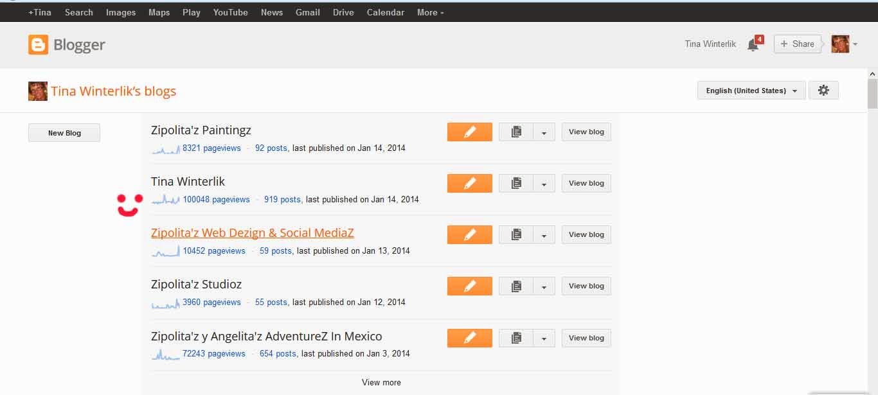Go to Search in Google bar

[x=79, y=12]
